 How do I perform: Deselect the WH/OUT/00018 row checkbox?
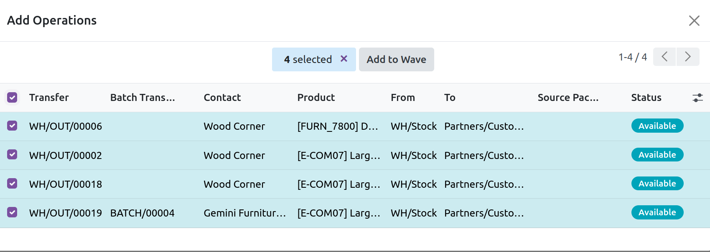coord(12,184)
